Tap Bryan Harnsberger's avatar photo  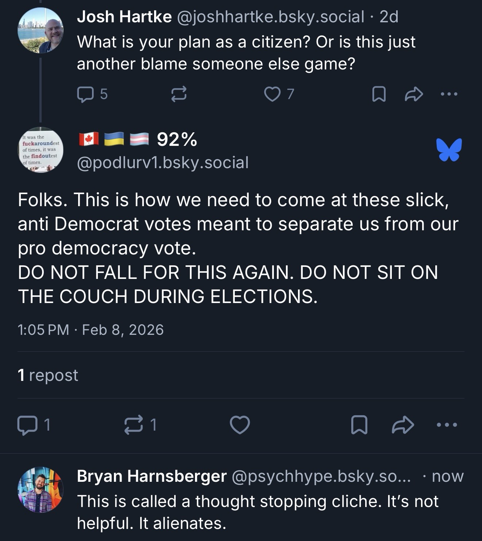coord(41,489)
